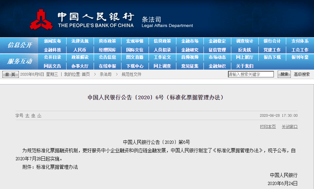The image size is (314, 189).
Task: Select the 支付体系 navigation link
Action: (300, 41)
